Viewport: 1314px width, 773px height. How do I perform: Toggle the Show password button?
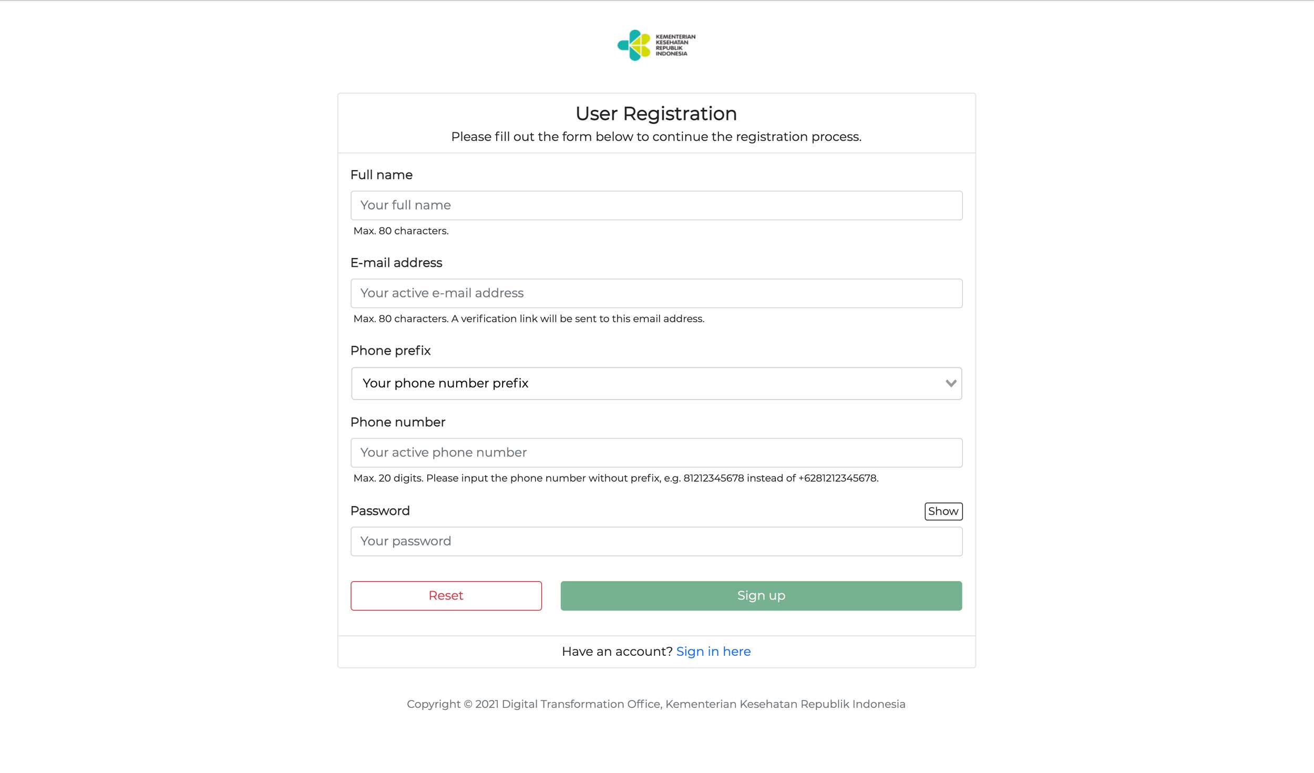coord(943,511)
